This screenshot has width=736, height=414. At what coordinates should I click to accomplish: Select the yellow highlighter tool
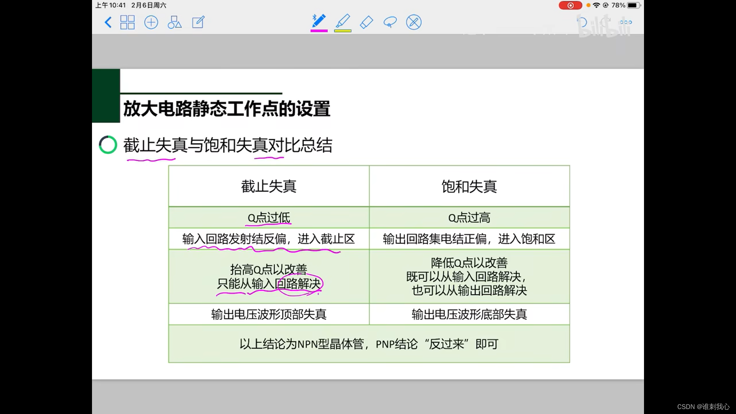(x=343, y=21)
